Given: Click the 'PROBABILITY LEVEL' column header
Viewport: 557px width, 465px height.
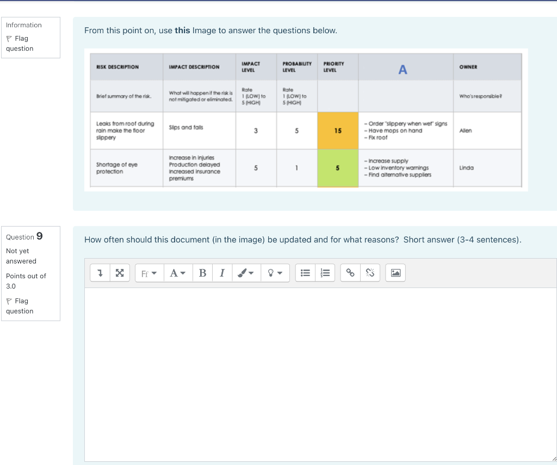Looking at the screenshot, I should click(297, 67).
